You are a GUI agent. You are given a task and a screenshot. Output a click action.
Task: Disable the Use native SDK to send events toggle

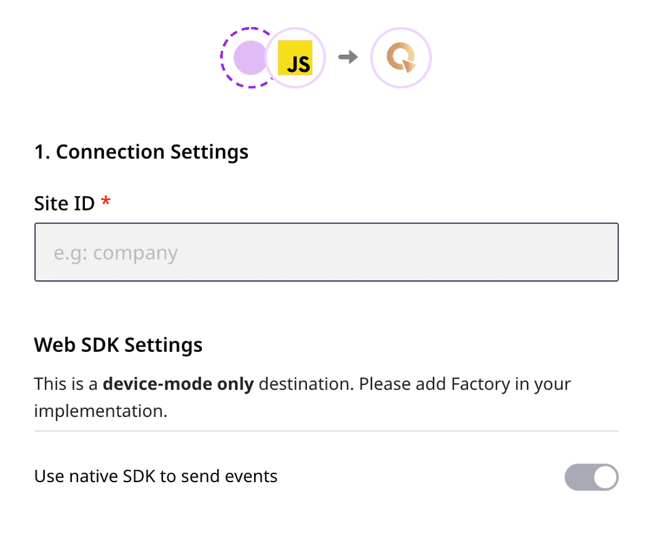pyautogui.click(x=591, y=477)
